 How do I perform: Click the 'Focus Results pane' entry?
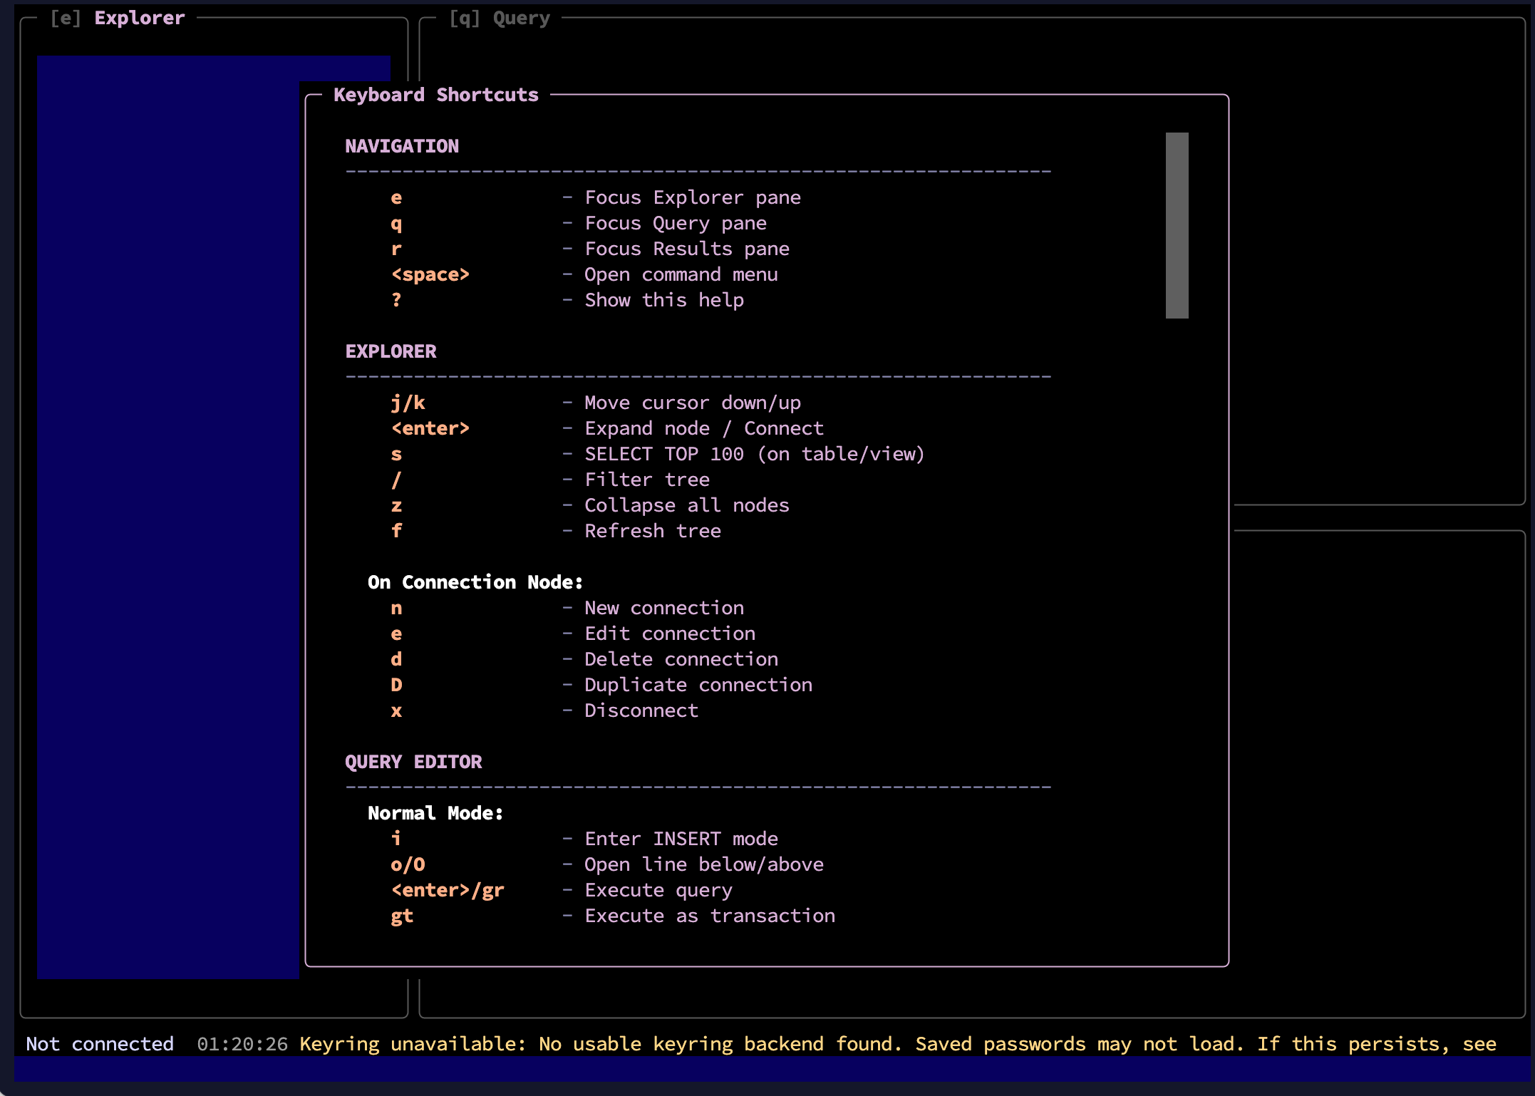point(686,249)
